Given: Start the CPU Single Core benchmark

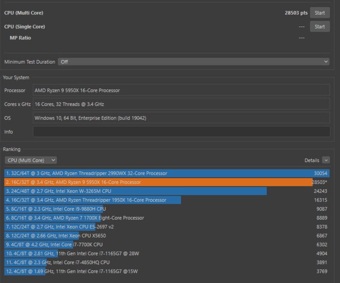Looking at the screenshot, I should coord(320,27).
